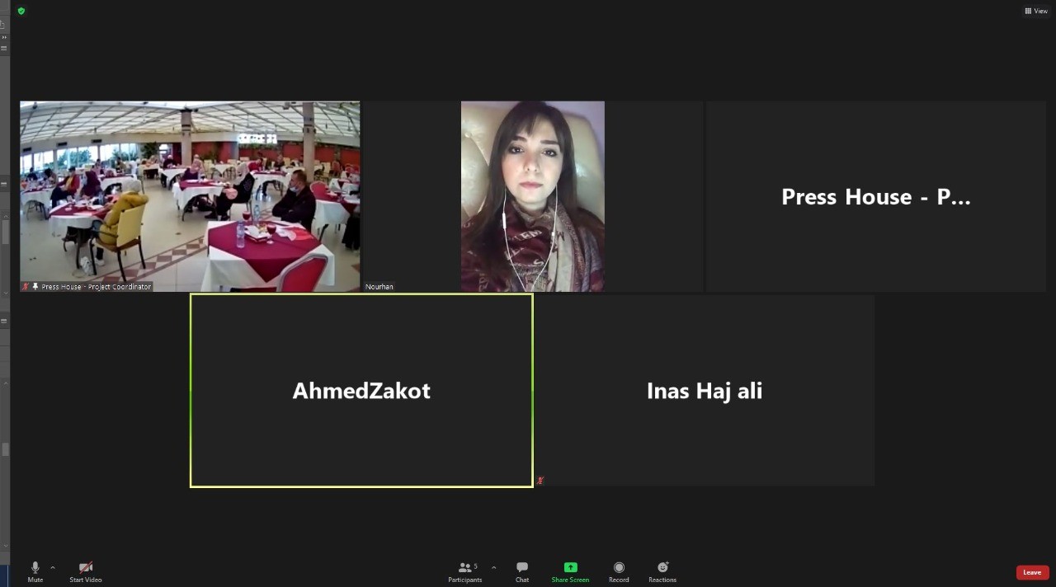Expand the arrow beside Participants
The image size is (1056, 587).
[x=493, y=567]
